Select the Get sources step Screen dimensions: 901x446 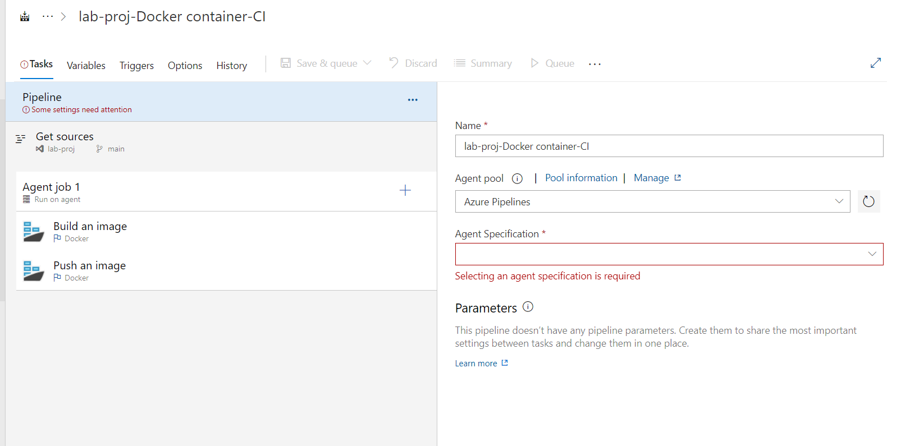point(221,142)
